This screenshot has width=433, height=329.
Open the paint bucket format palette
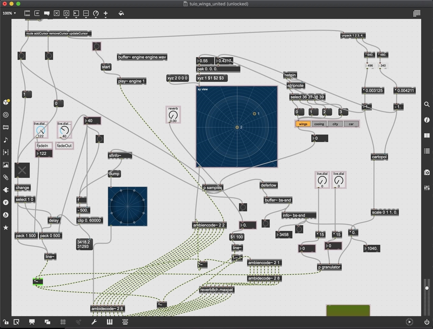click(x=121, y=14)
